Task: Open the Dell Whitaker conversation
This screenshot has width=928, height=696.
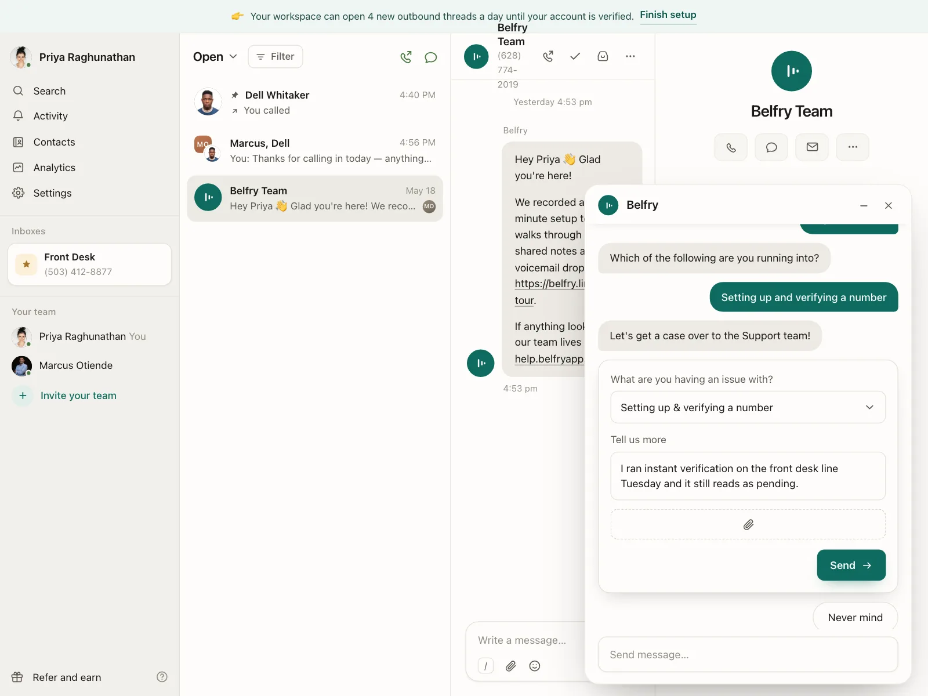Action: (x=315, y=103)
